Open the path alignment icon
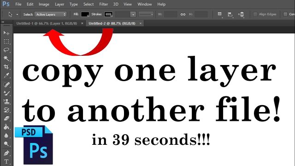This screenshot has width=295, height=166. [x=230, y=14]
